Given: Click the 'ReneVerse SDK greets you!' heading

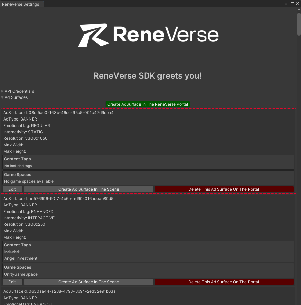Looking at the screenshot, I should (x=148, y=76).
